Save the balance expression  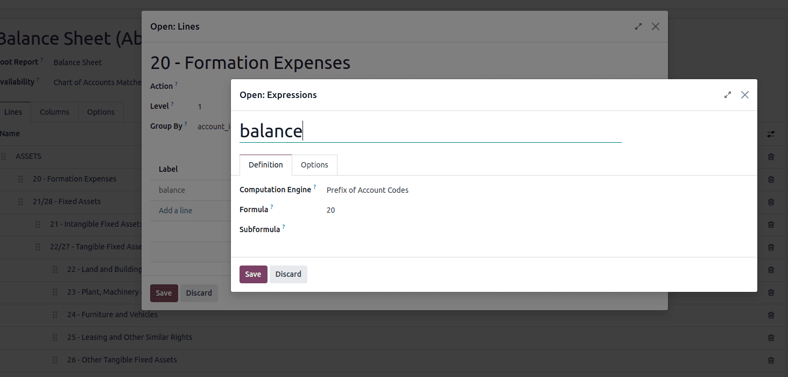point(253,274)
